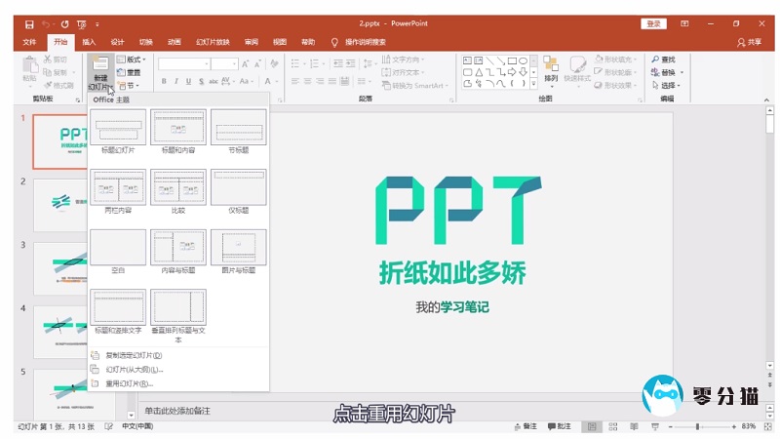
Task: Open the Layout dropdown
Action: point(131,60)
